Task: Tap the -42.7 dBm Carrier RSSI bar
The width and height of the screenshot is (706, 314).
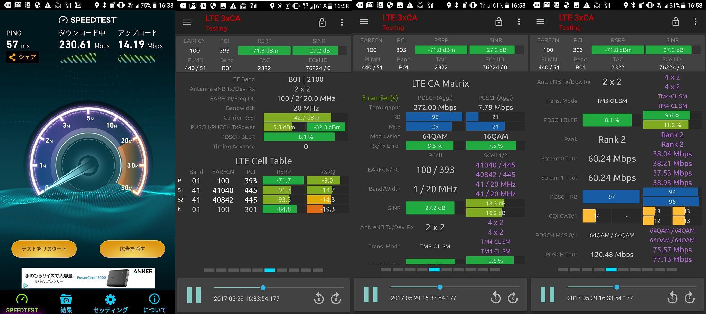Action: [x=306, y=118]
